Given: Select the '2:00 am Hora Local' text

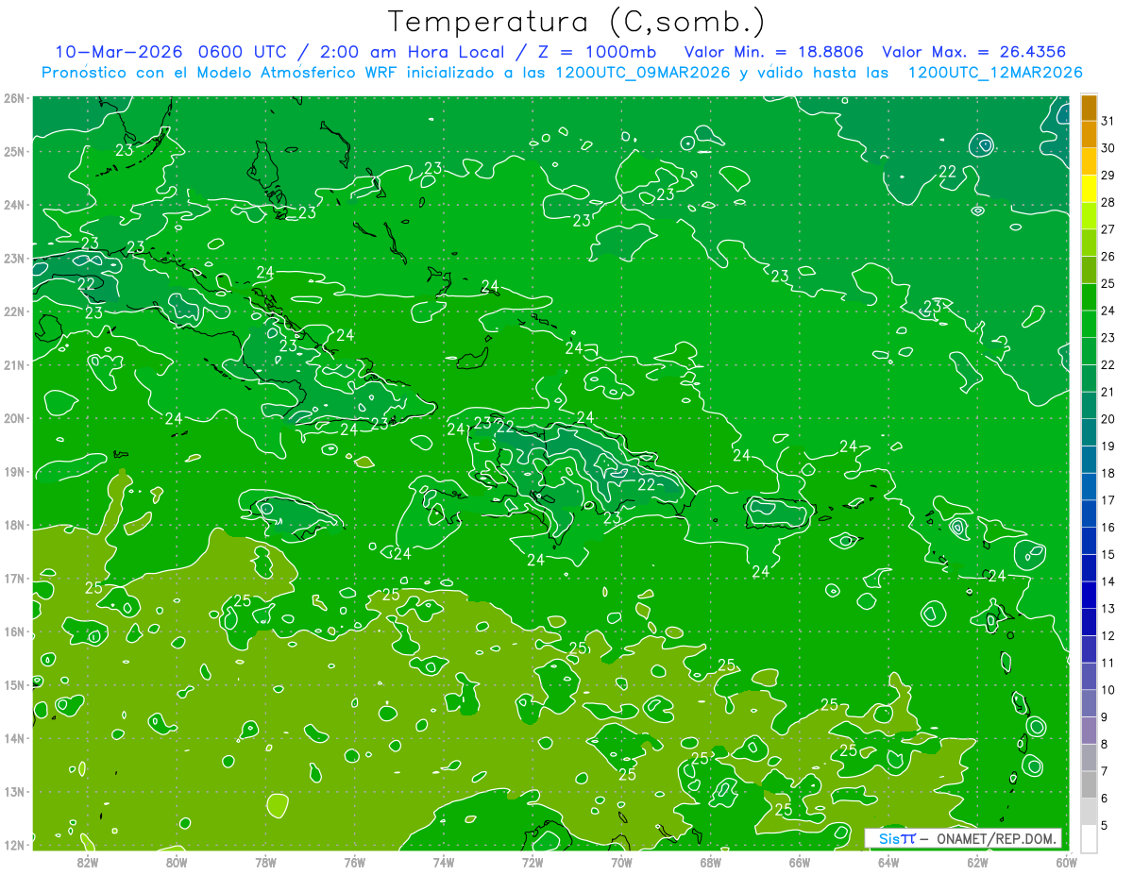Looking at the screenshot, I should [x=416, y=52].
